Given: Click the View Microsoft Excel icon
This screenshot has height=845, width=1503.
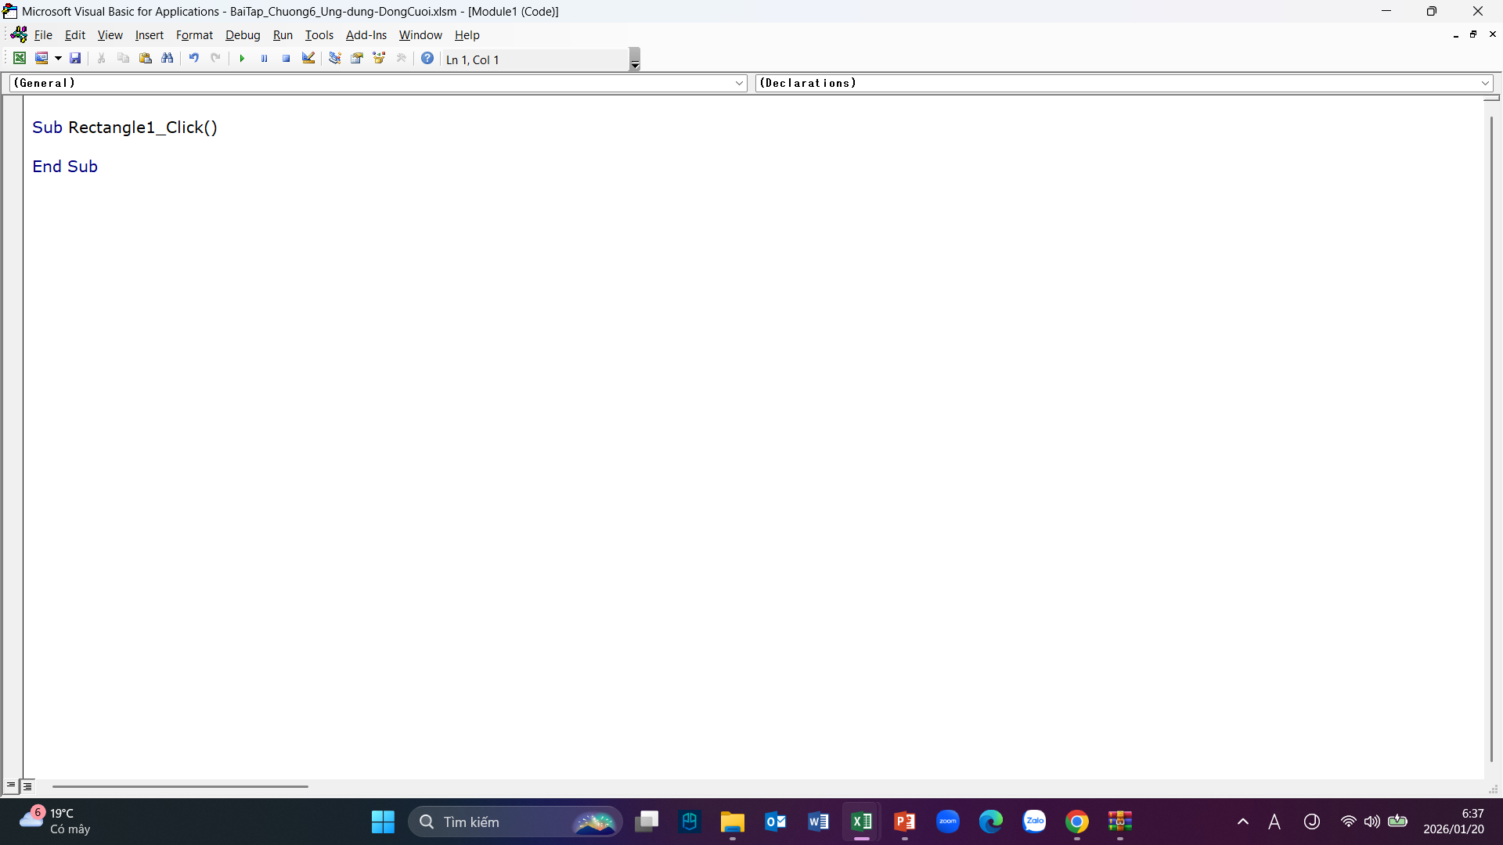Looking at the screenshot, I should (x=20, y=58).
